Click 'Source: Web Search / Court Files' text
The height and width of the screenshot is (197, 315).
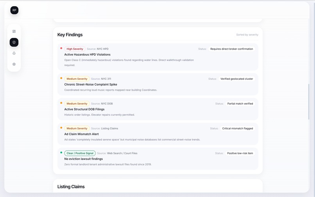coord(117,153)
